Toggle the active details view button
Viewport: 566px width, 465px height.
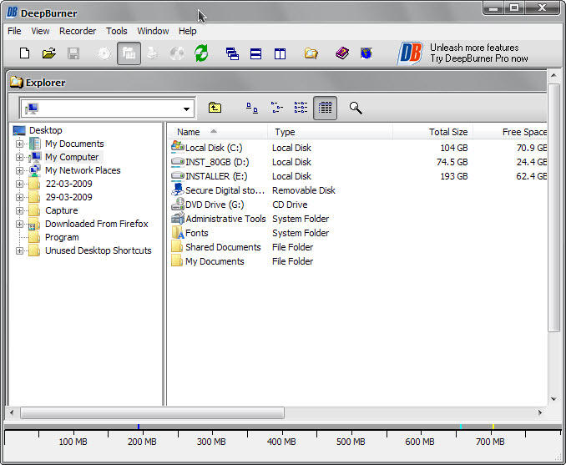coord(326,108)
